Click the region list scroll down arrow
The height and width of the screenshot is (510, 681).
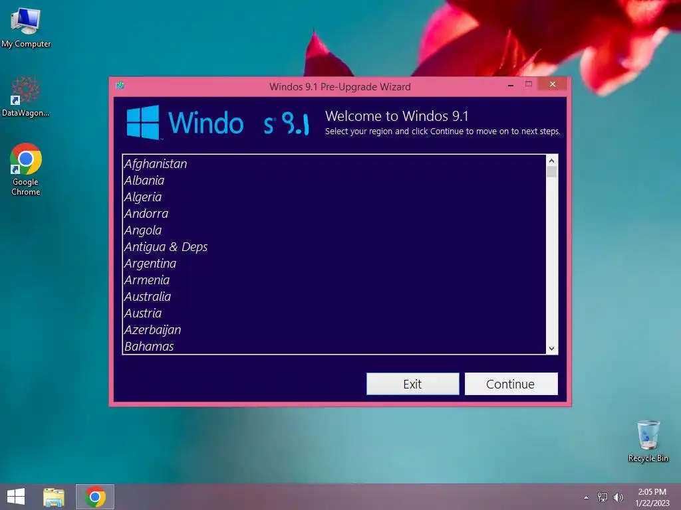coord(551,348)
